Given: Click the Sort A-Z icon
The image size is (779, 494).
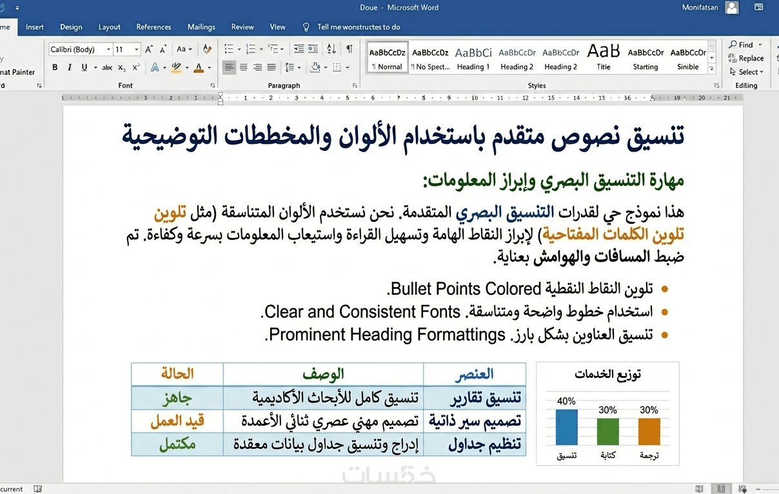Looking at the screenshot, I should [x=331, y=49].
